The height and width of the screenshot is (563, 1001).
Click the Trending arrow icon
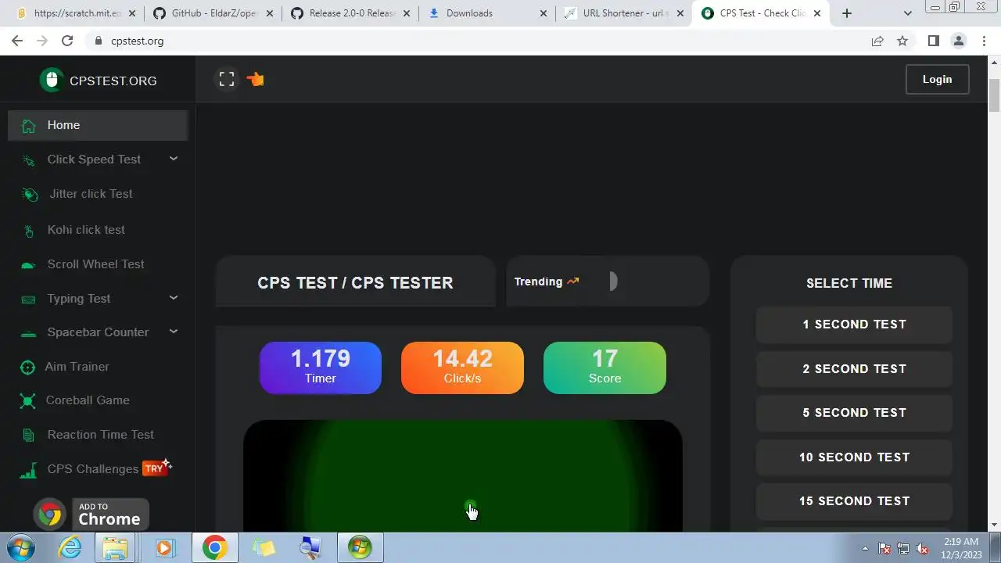click(x=573, y=281)
